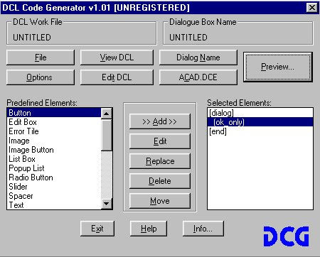Choose Image in Predefined Elements
320x257 pixels.
pos(54,141)
